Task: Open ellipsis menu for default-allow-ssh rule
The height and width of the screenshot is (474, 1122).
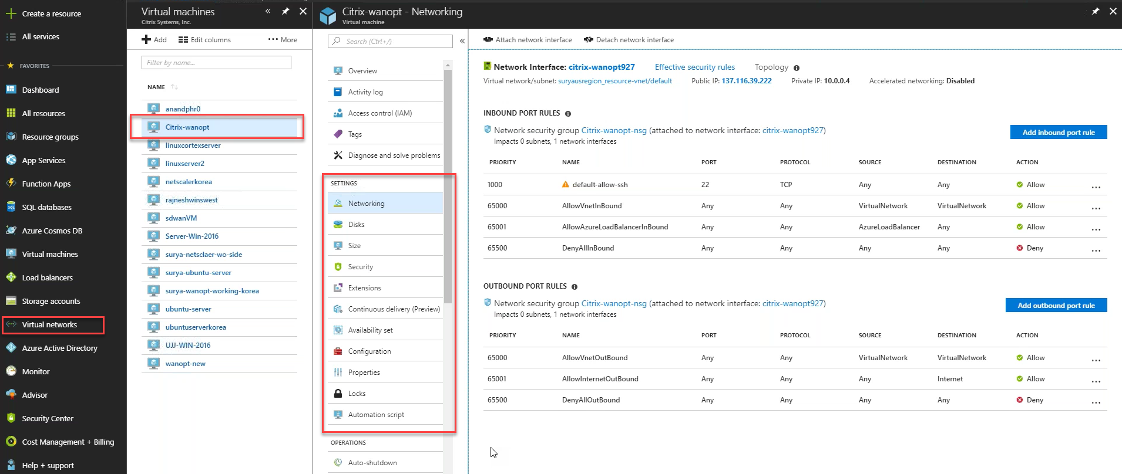Action: click(x=1096, y=185)
